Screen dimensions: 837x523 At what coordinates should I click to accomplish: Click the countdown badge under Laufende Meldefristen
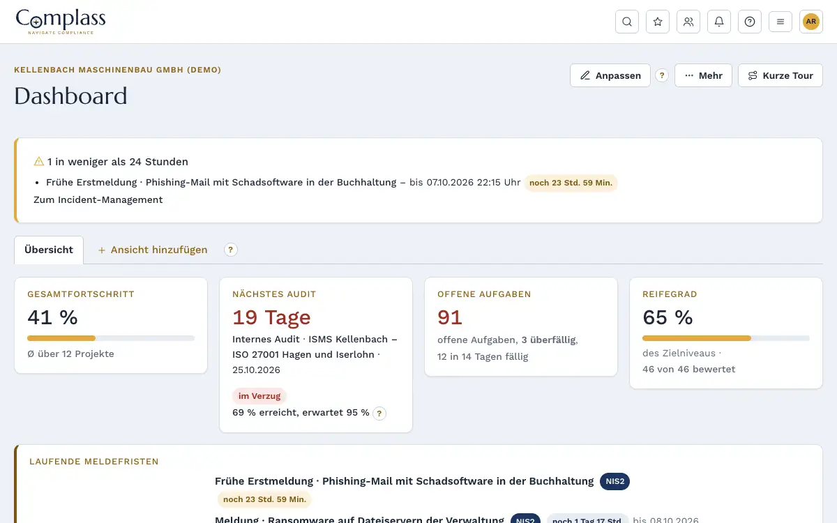(264, 499)
